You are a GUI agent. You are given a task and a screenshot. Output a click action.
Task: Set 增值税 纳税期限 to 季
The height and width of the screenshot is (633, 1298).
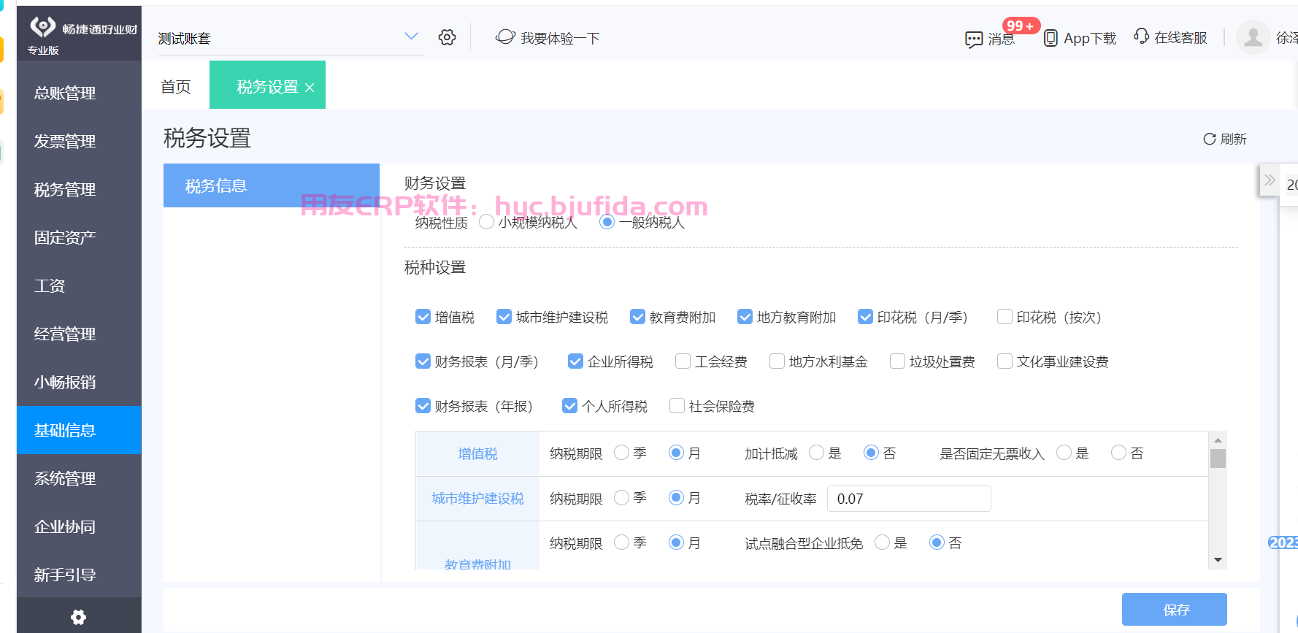[621, 453]
